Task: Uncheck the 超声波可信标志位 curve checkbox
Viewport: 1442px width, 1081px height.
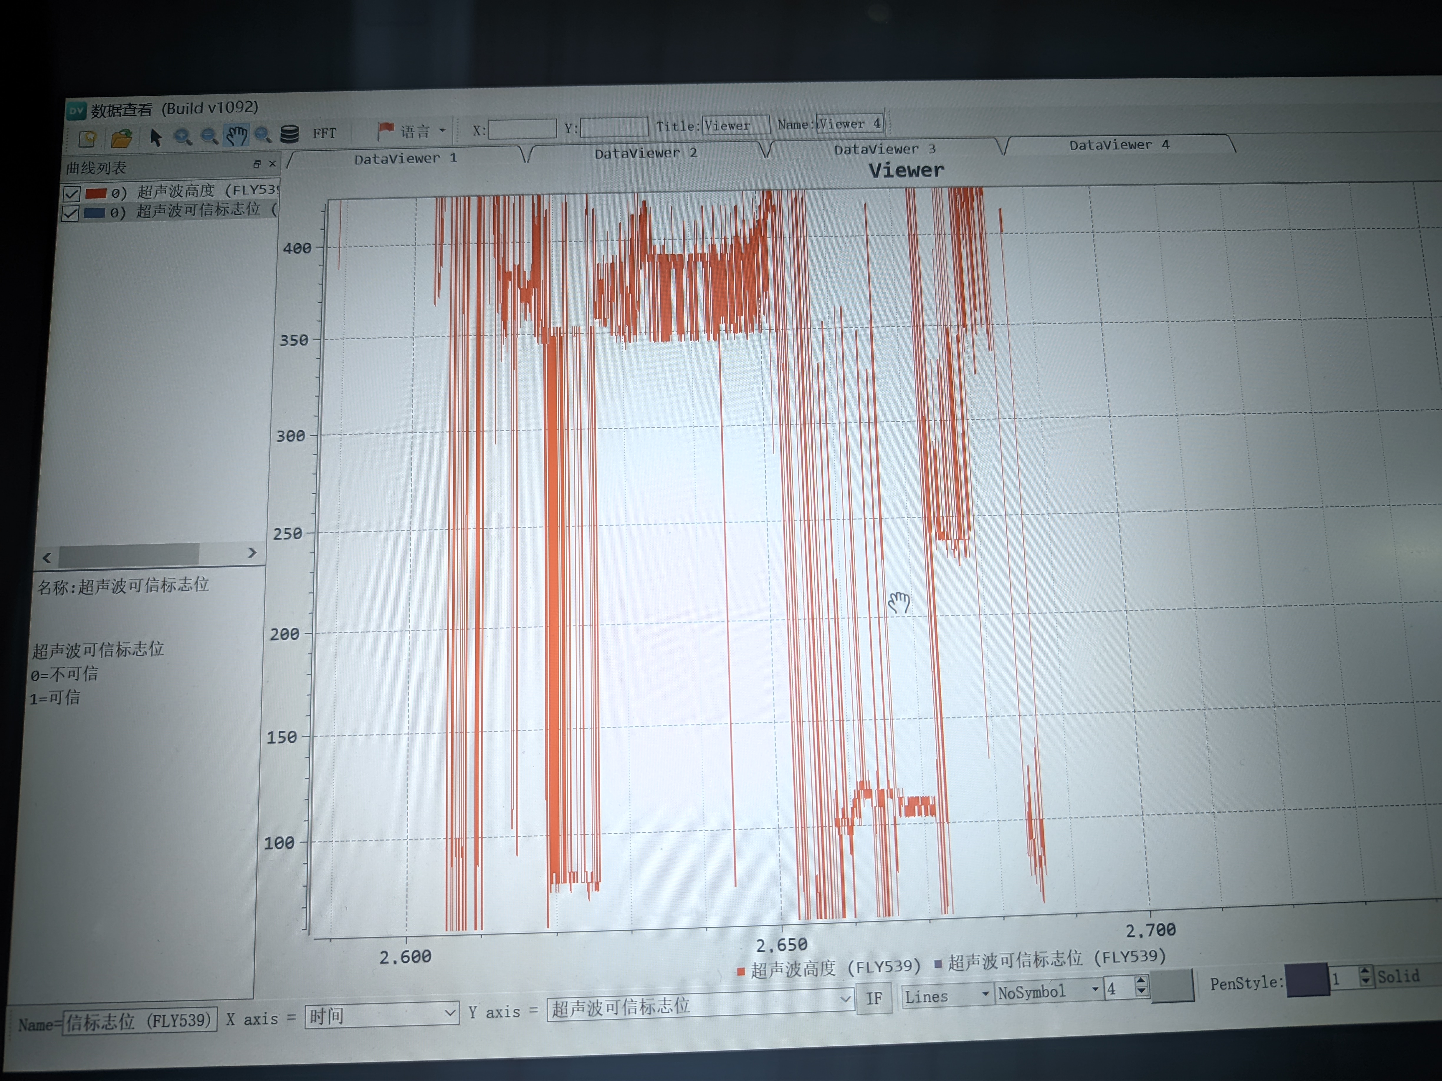Action: pos(70,214)
